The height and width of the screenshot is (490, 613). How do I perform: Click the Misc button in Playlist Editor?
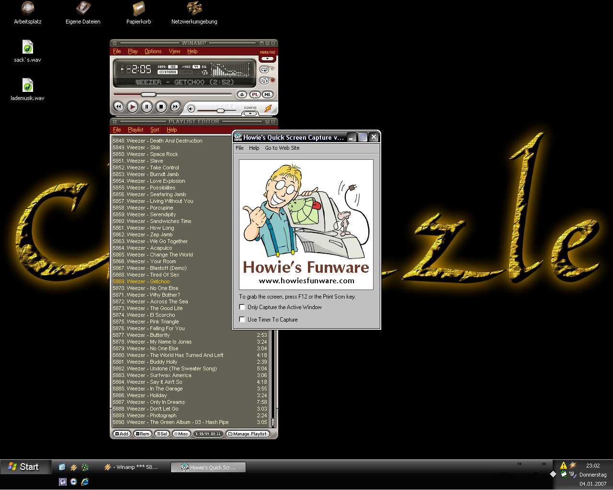181,434
